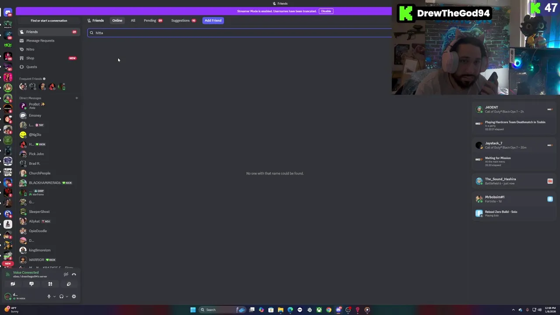Open the soundboard icon
Image resolution: width=560 pixels, height=315 pixels.
[69, 284]
